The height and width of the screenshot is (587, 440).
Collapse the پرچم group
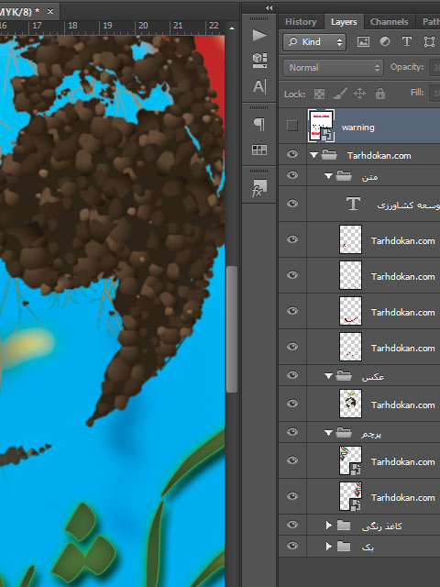[328, 433]
